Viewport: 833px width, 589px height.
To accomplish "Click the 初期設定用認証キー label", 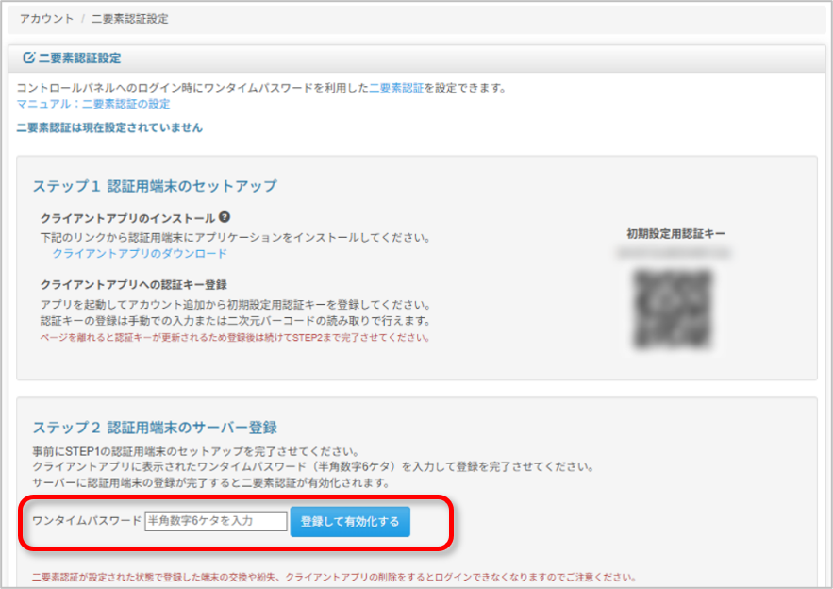I will [675, 234].
